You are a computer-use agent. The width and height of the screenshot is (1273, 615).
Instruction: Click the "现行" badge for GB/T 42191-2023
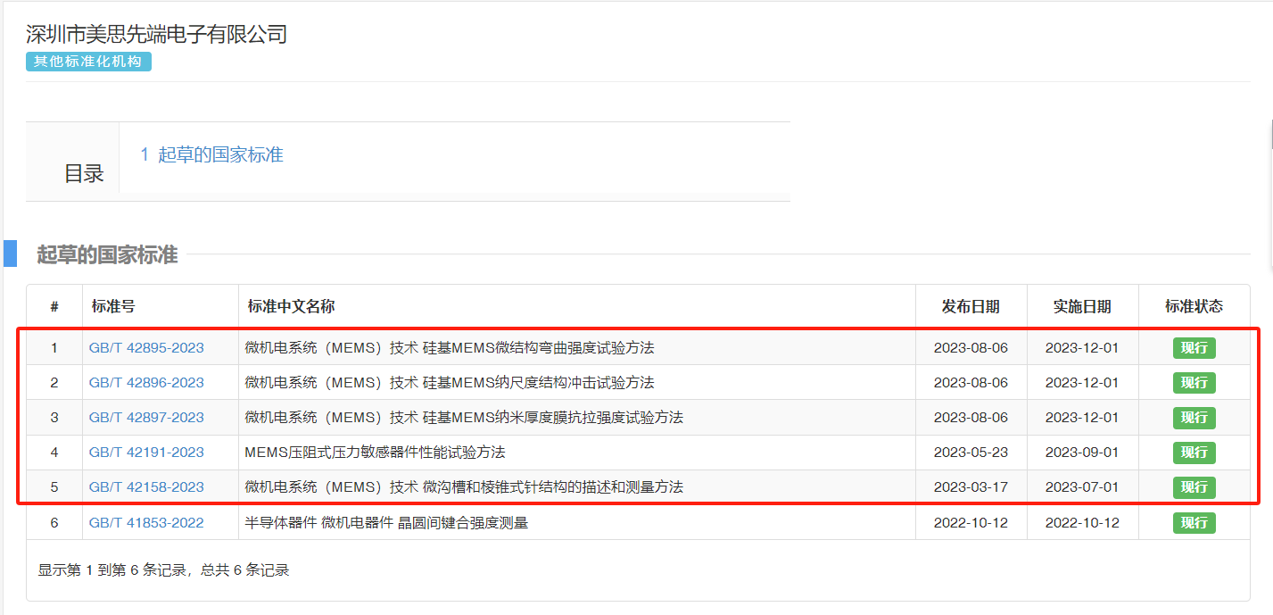click(x=1194, y=453)
